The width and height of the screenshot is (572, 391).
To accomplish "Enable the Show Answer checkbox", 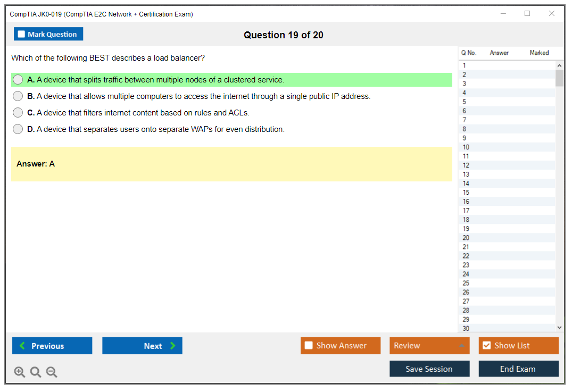I will coord(309,346).
